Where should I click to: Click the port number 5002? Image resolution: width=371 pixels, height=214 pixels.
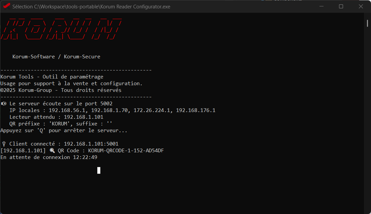point(106,104)
